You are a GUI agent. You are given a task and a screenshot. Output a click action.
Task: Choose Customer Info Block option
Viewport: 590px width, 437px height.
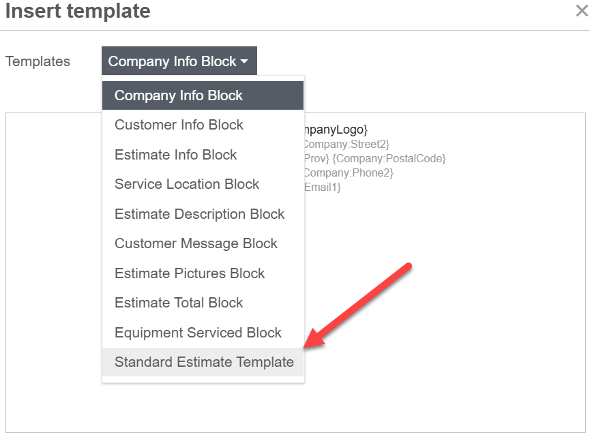click(x=203, y=125)
